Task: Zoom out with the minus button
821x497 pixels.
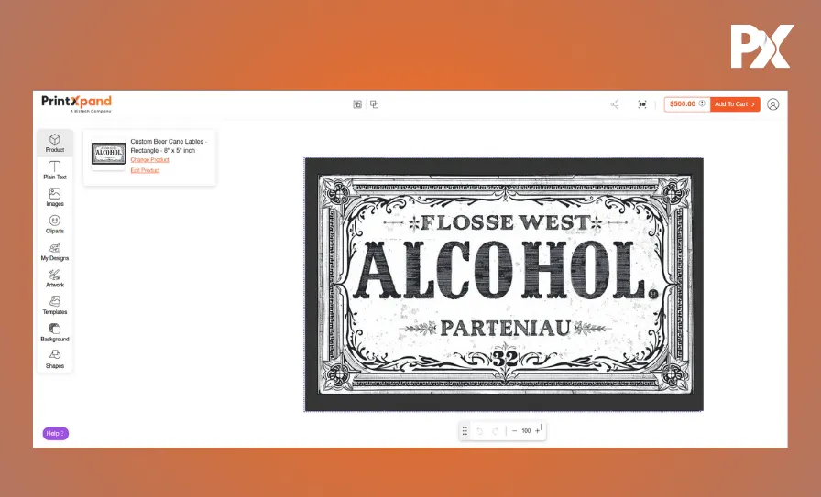Action: tap(514, 430)
